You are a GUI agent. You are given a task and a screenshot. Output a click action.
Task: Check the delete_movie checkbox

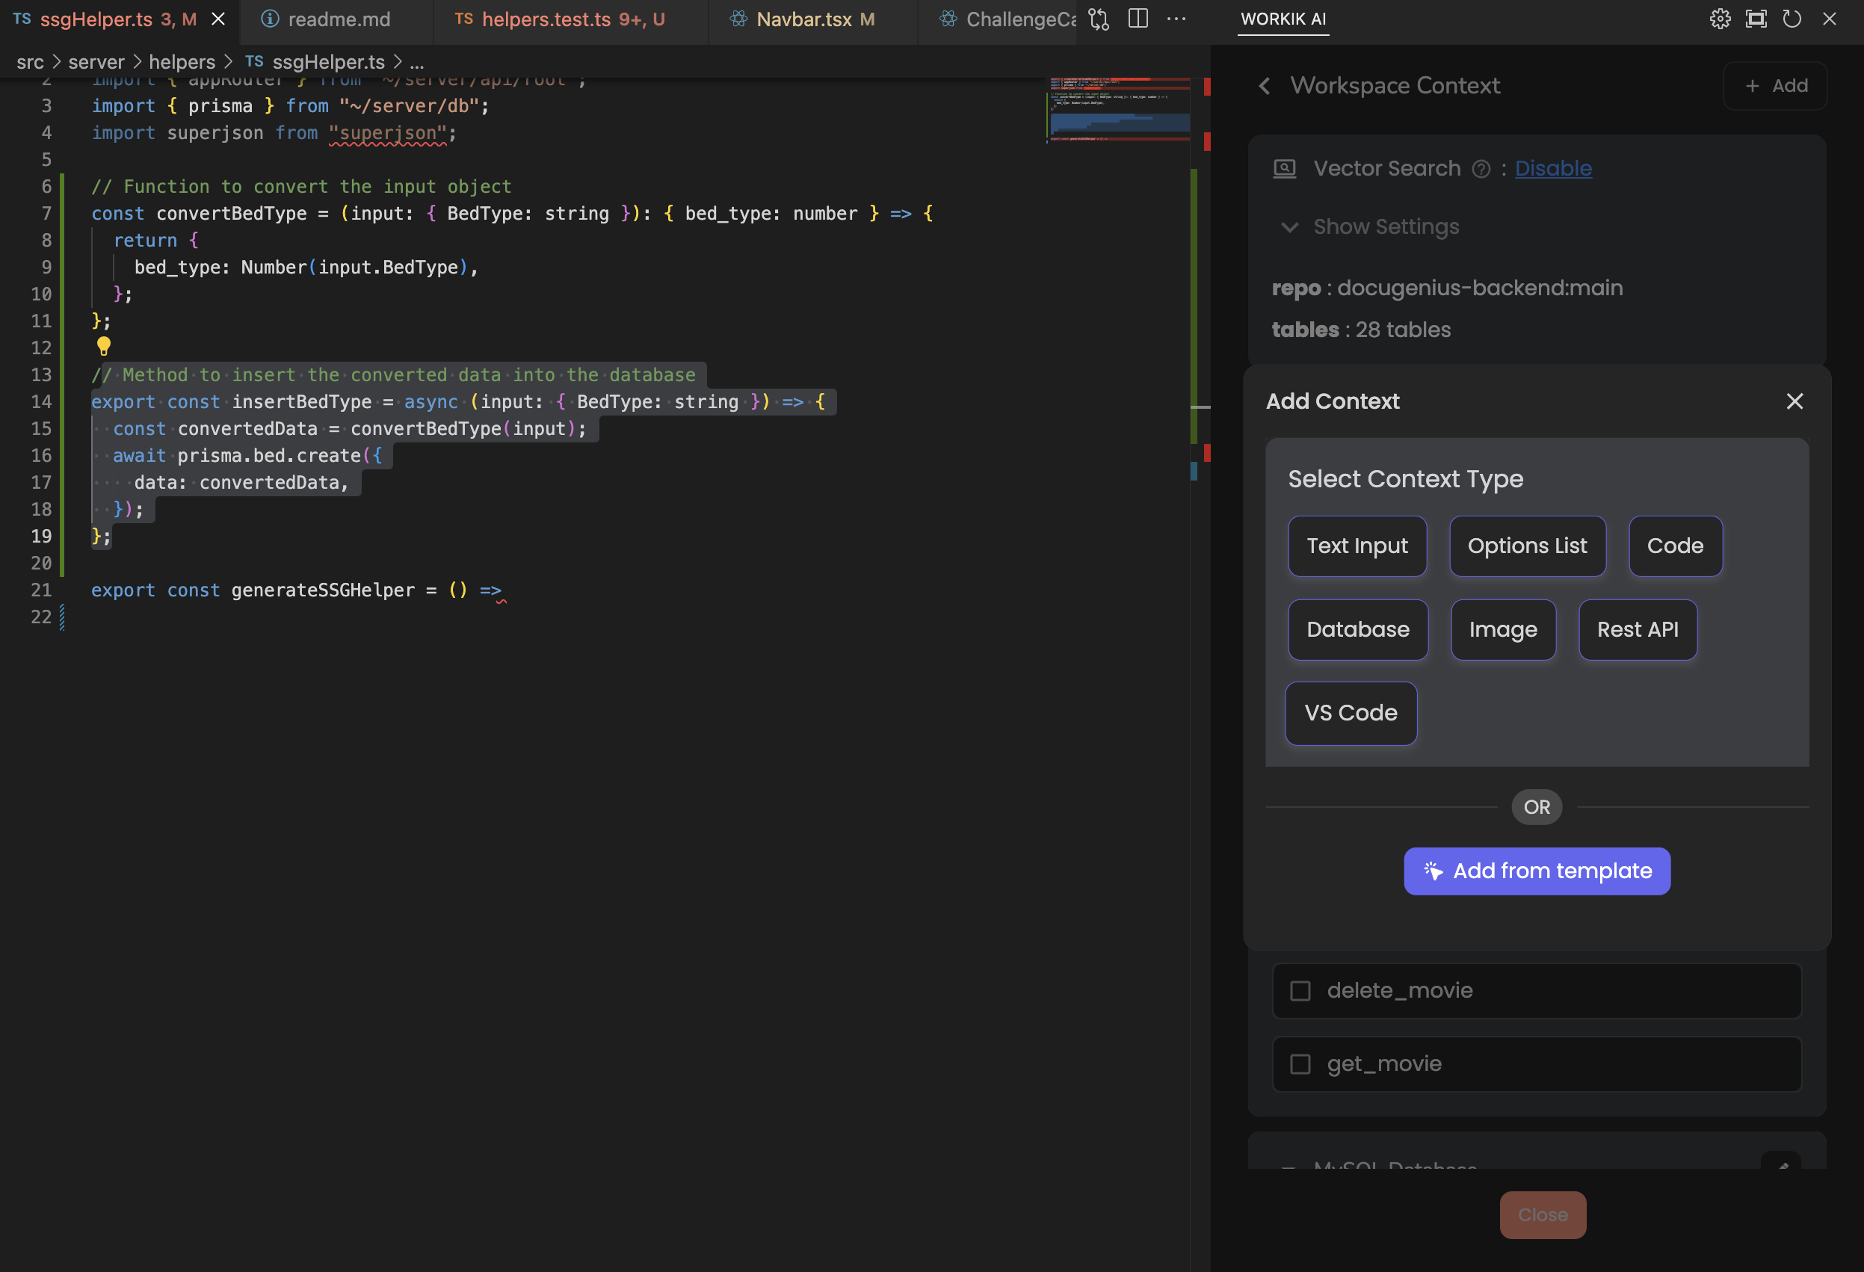pyautogui.click(x=1300, y=991)
